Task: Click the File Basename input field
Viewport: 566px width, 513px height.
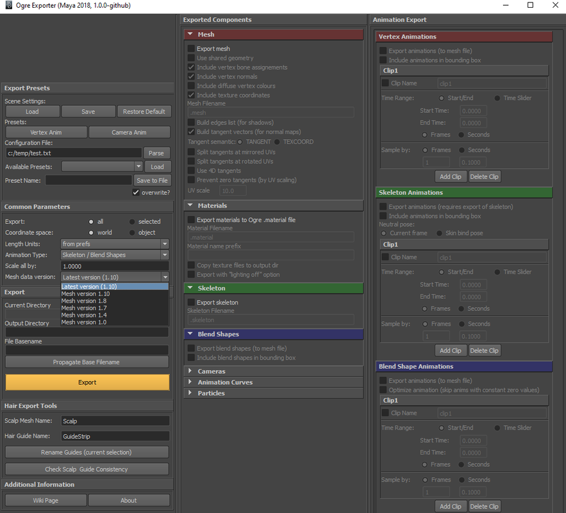Action: 87,350
